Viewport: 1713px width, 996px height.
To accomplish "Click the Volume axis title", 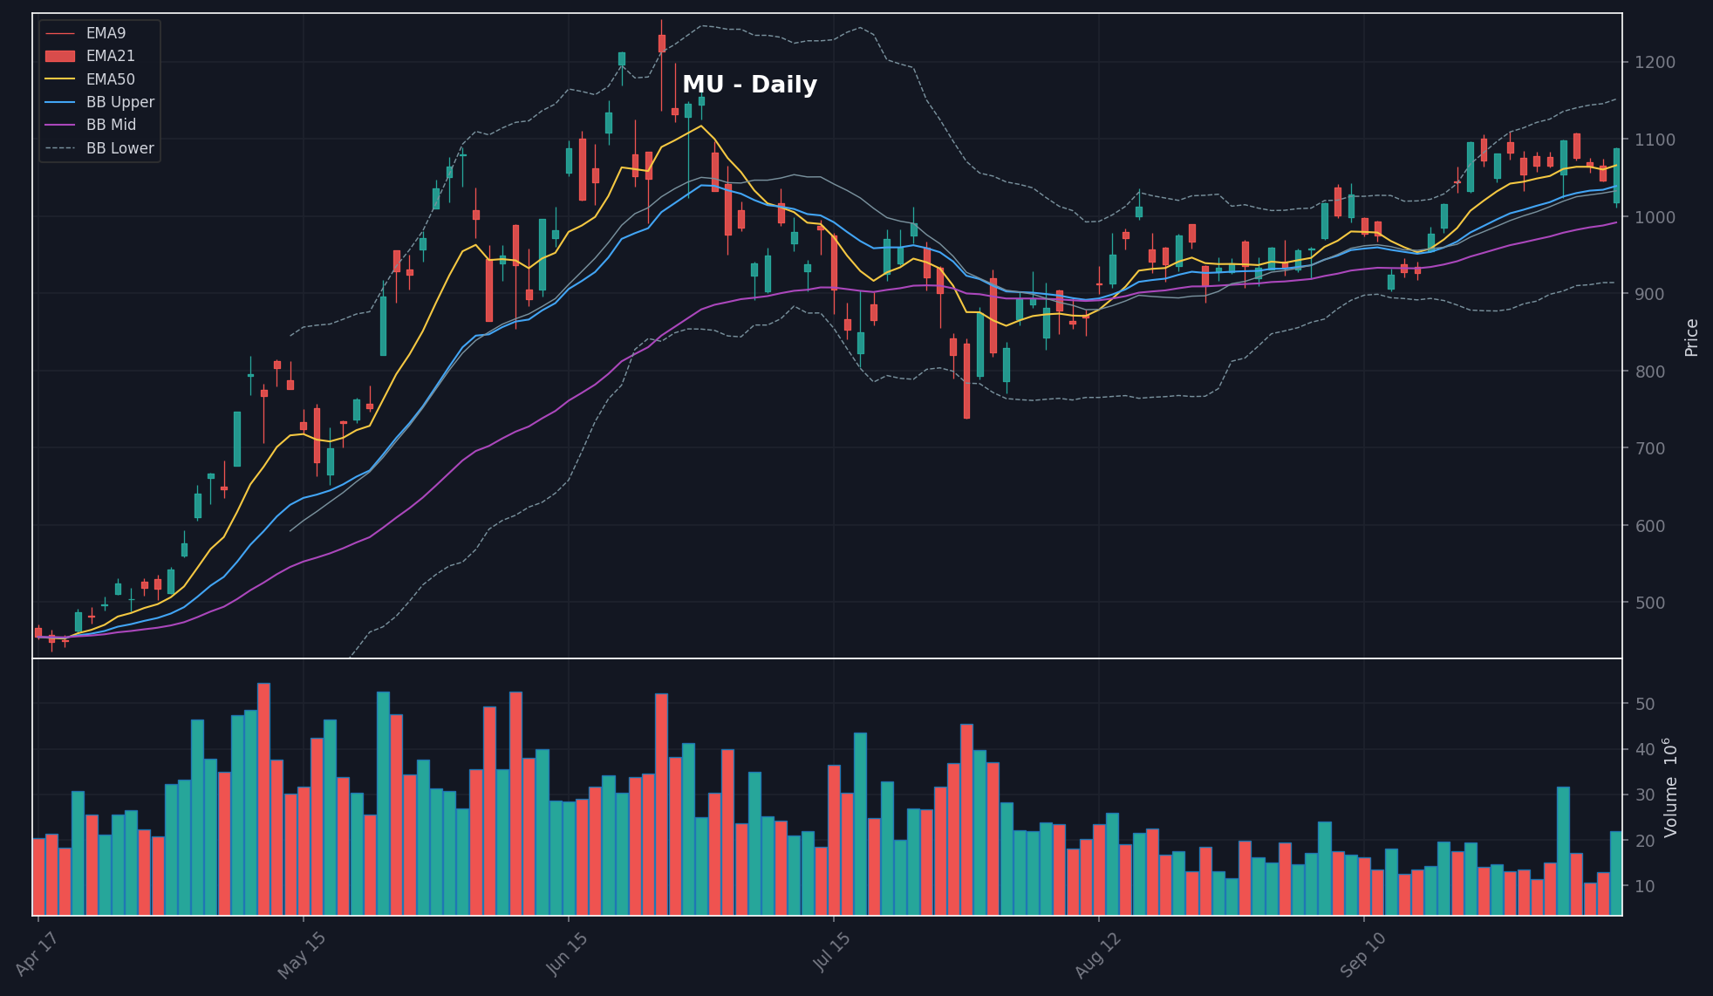I will 1670,788.
